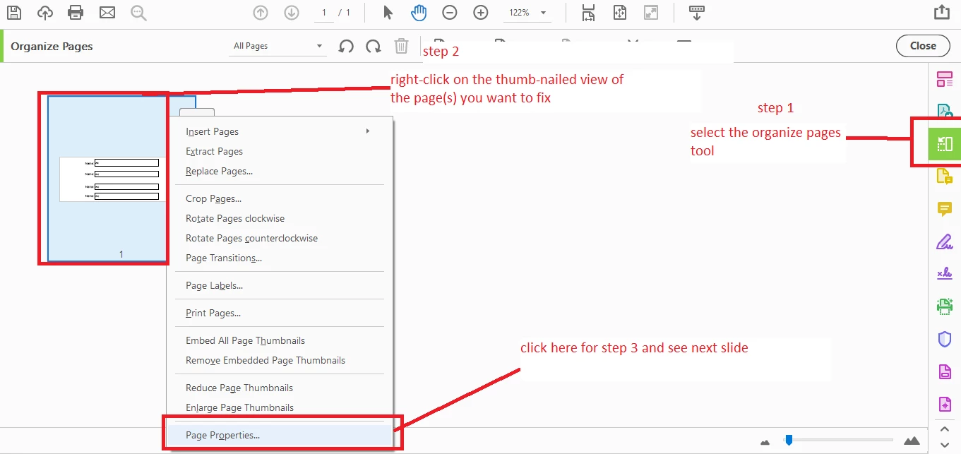Open the Protect shield tool
Image resolution: width=961 pixels, height=454 pixels.
click(x=944, y=339)
